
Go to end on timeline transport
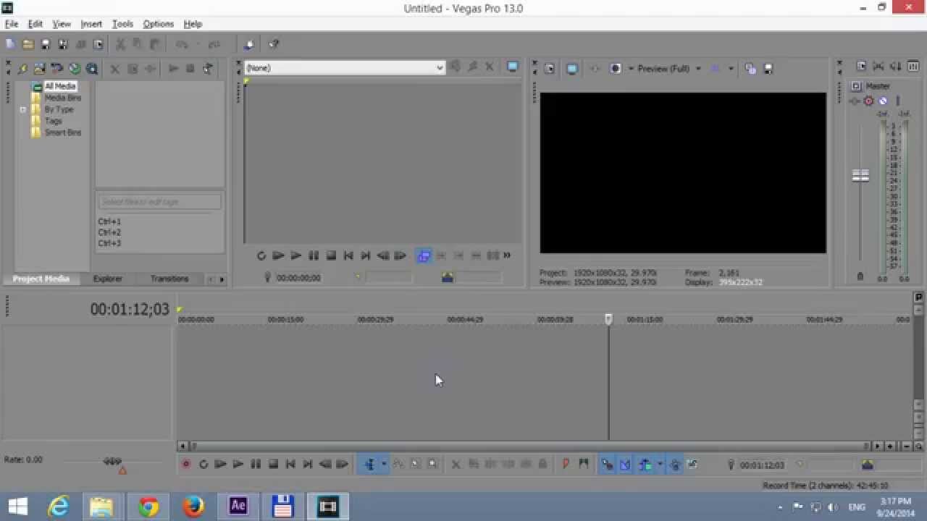308,465
